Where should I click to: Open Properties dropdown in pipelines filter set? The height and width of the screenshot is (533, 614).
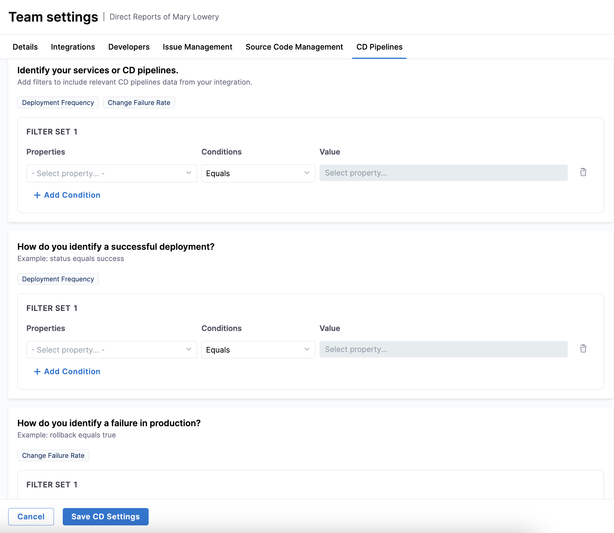tap(111, 173)
